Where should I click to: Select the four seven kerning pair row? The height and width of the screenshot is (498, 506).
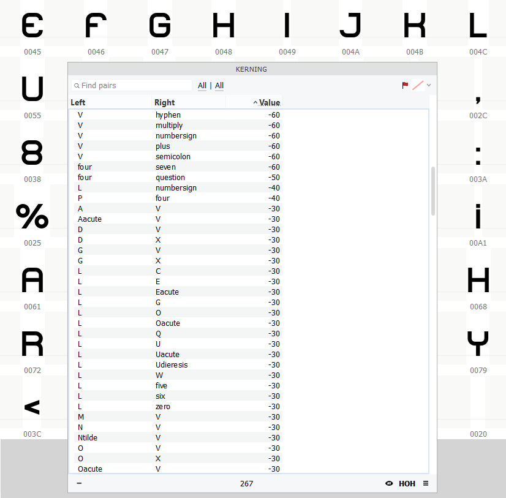pos(178,167)
